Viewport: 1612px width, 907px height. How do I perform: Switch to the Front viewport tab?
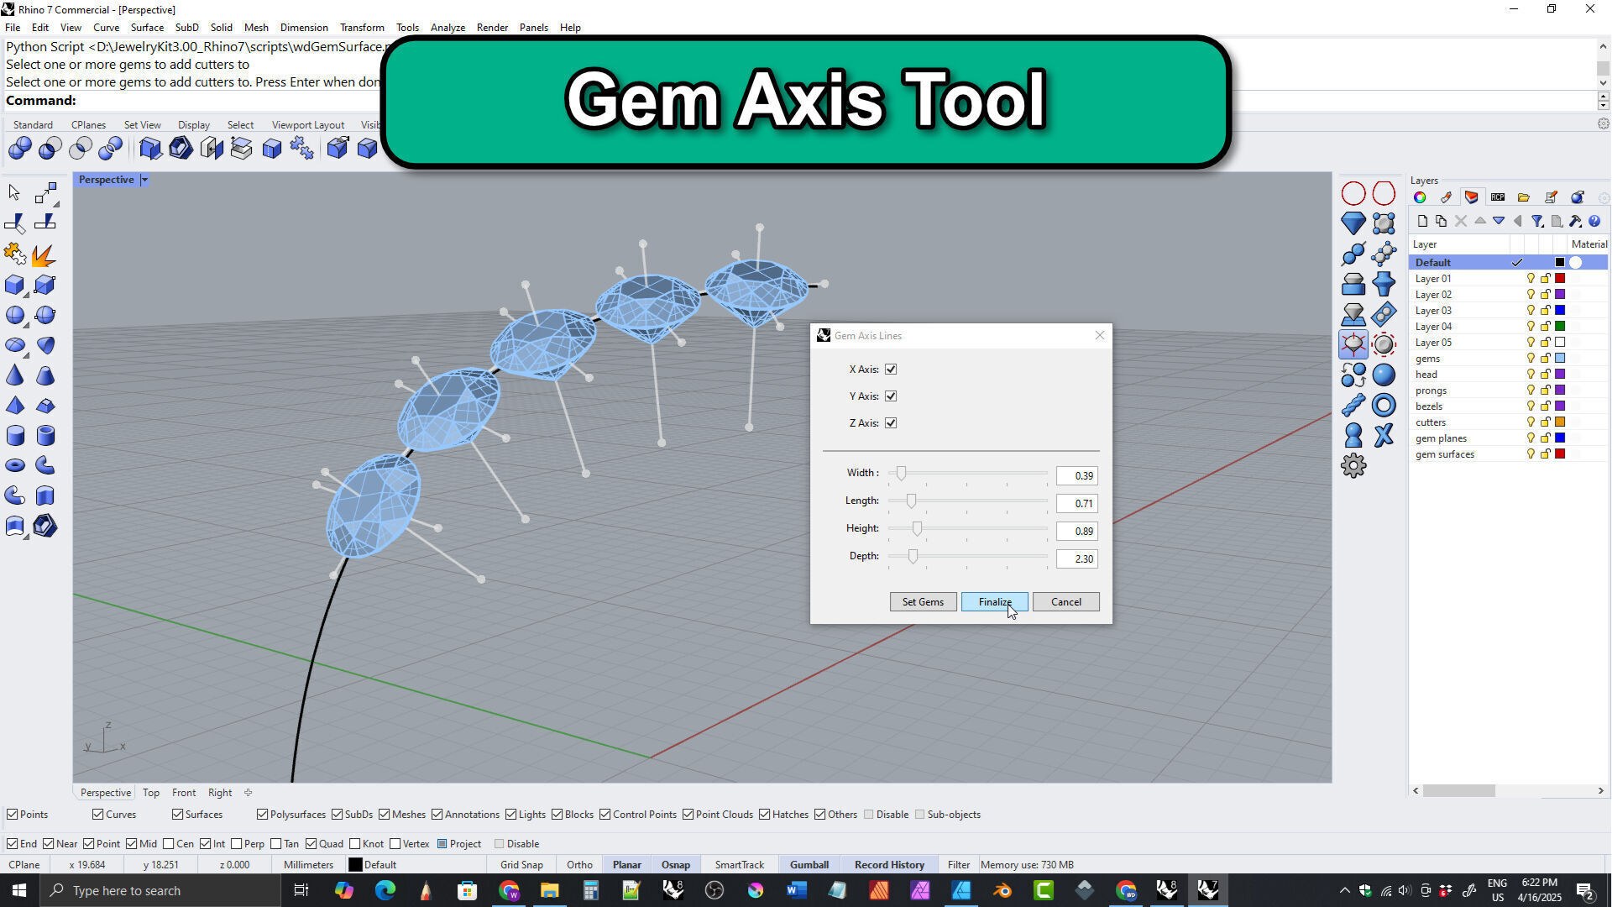coord(183,793)
